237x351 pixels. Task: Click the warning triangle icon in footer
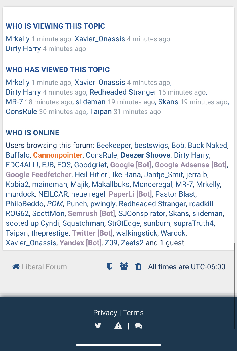(118, 326)
